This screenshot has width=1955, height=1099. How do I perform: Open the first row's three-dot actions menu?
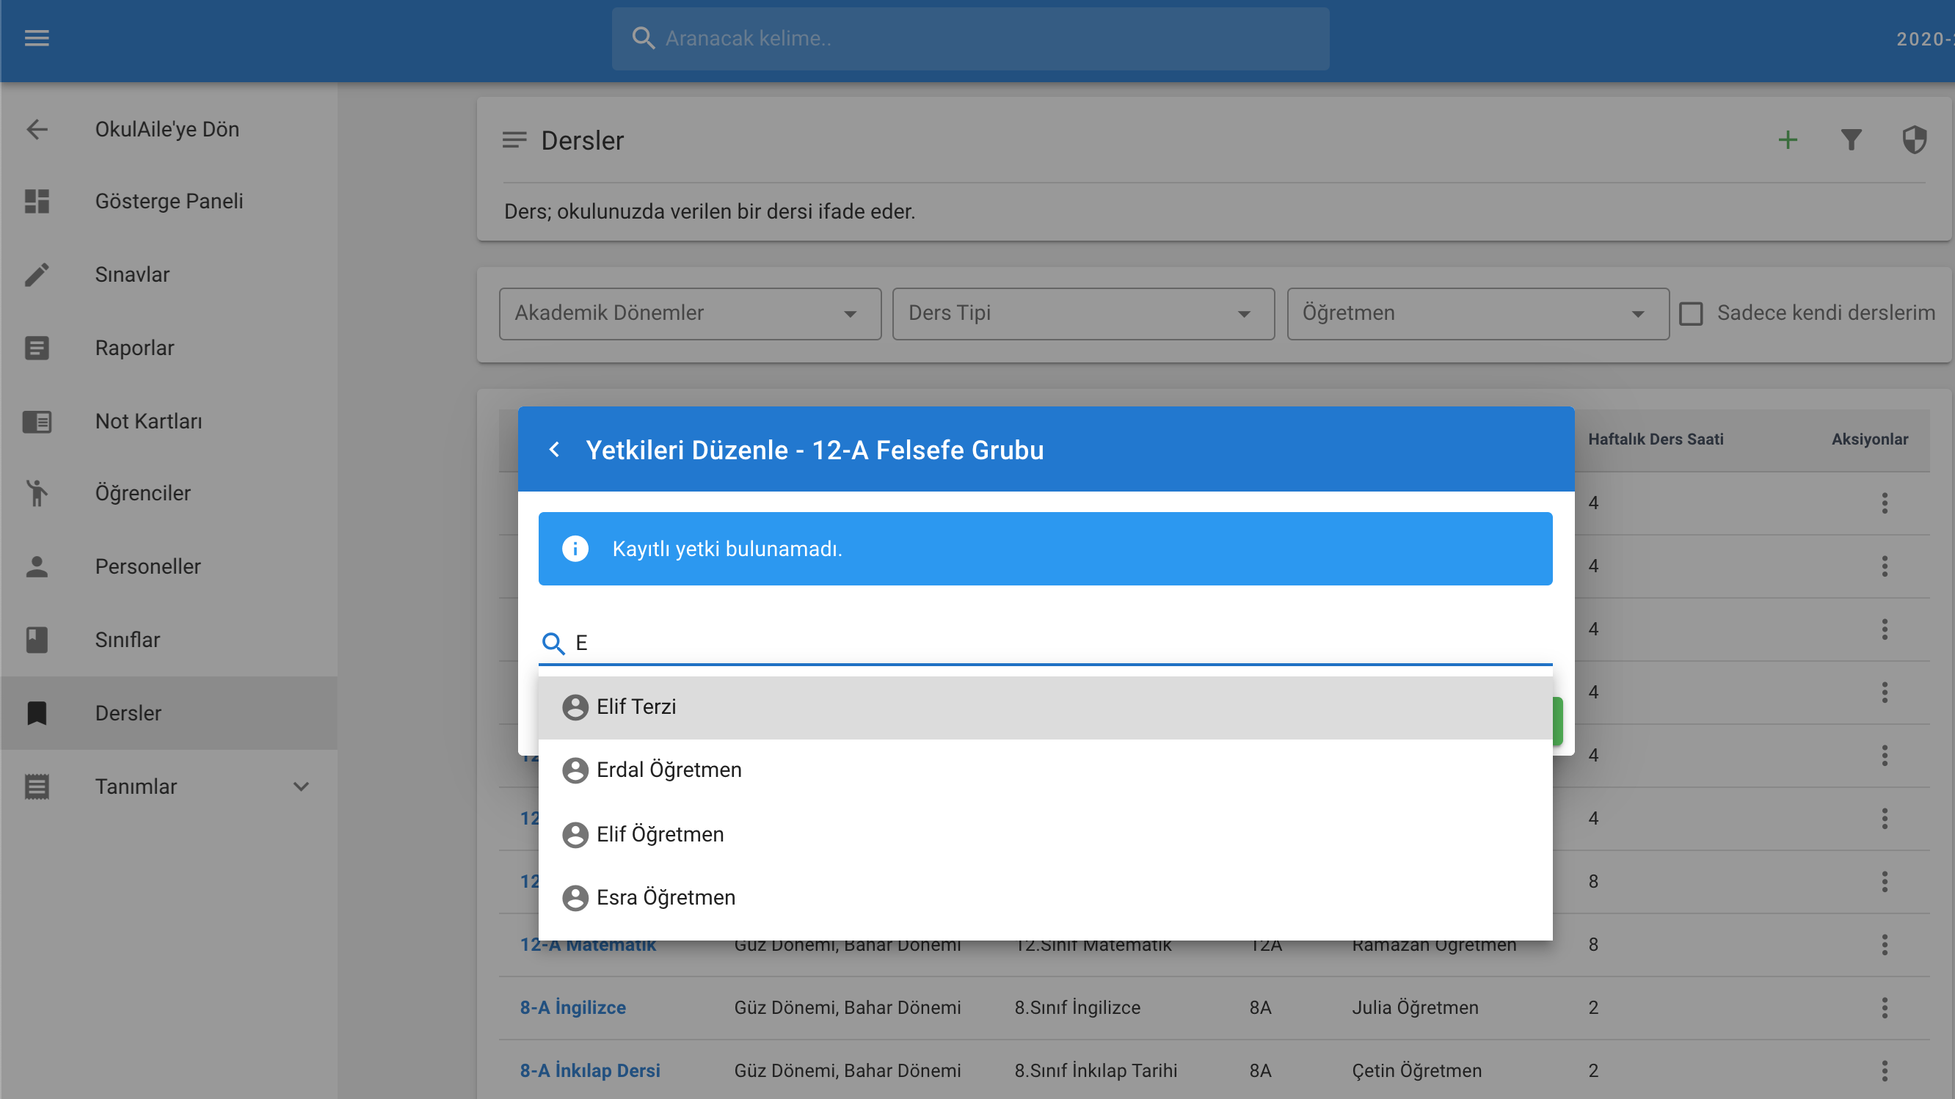point(1884,503)
